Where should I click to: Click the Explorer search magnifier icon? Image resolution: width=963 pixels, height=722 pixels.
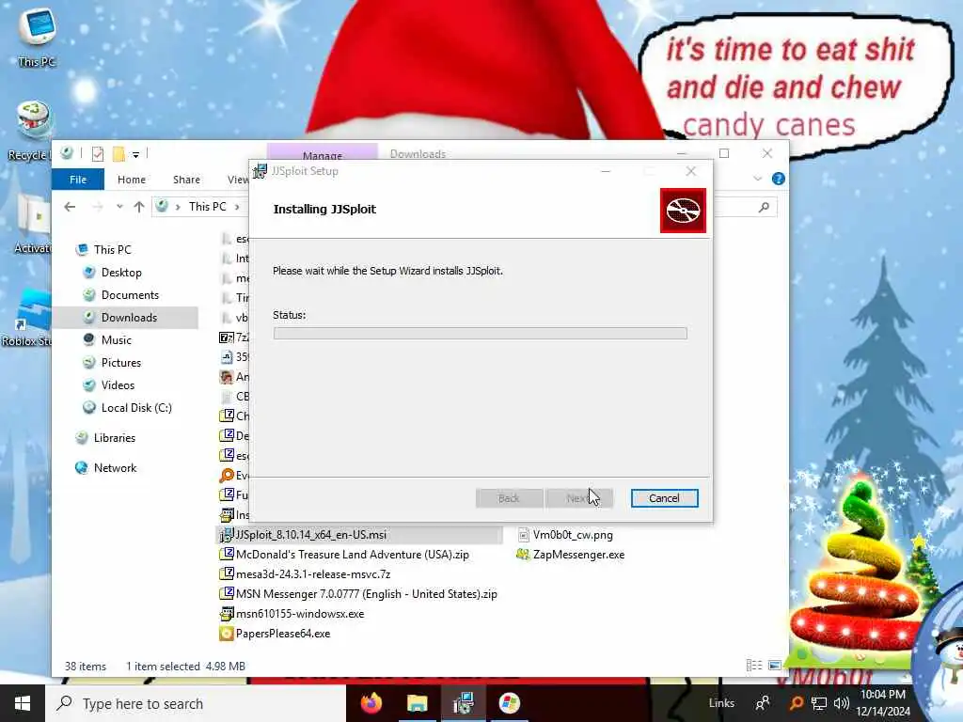click(764, 208)
